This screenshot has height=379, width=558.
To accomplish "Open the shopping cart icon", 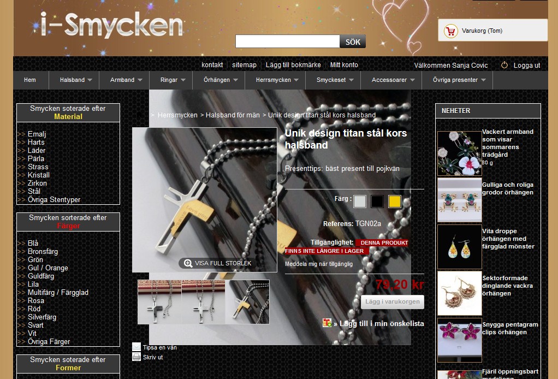I will [x=451, y=31].
